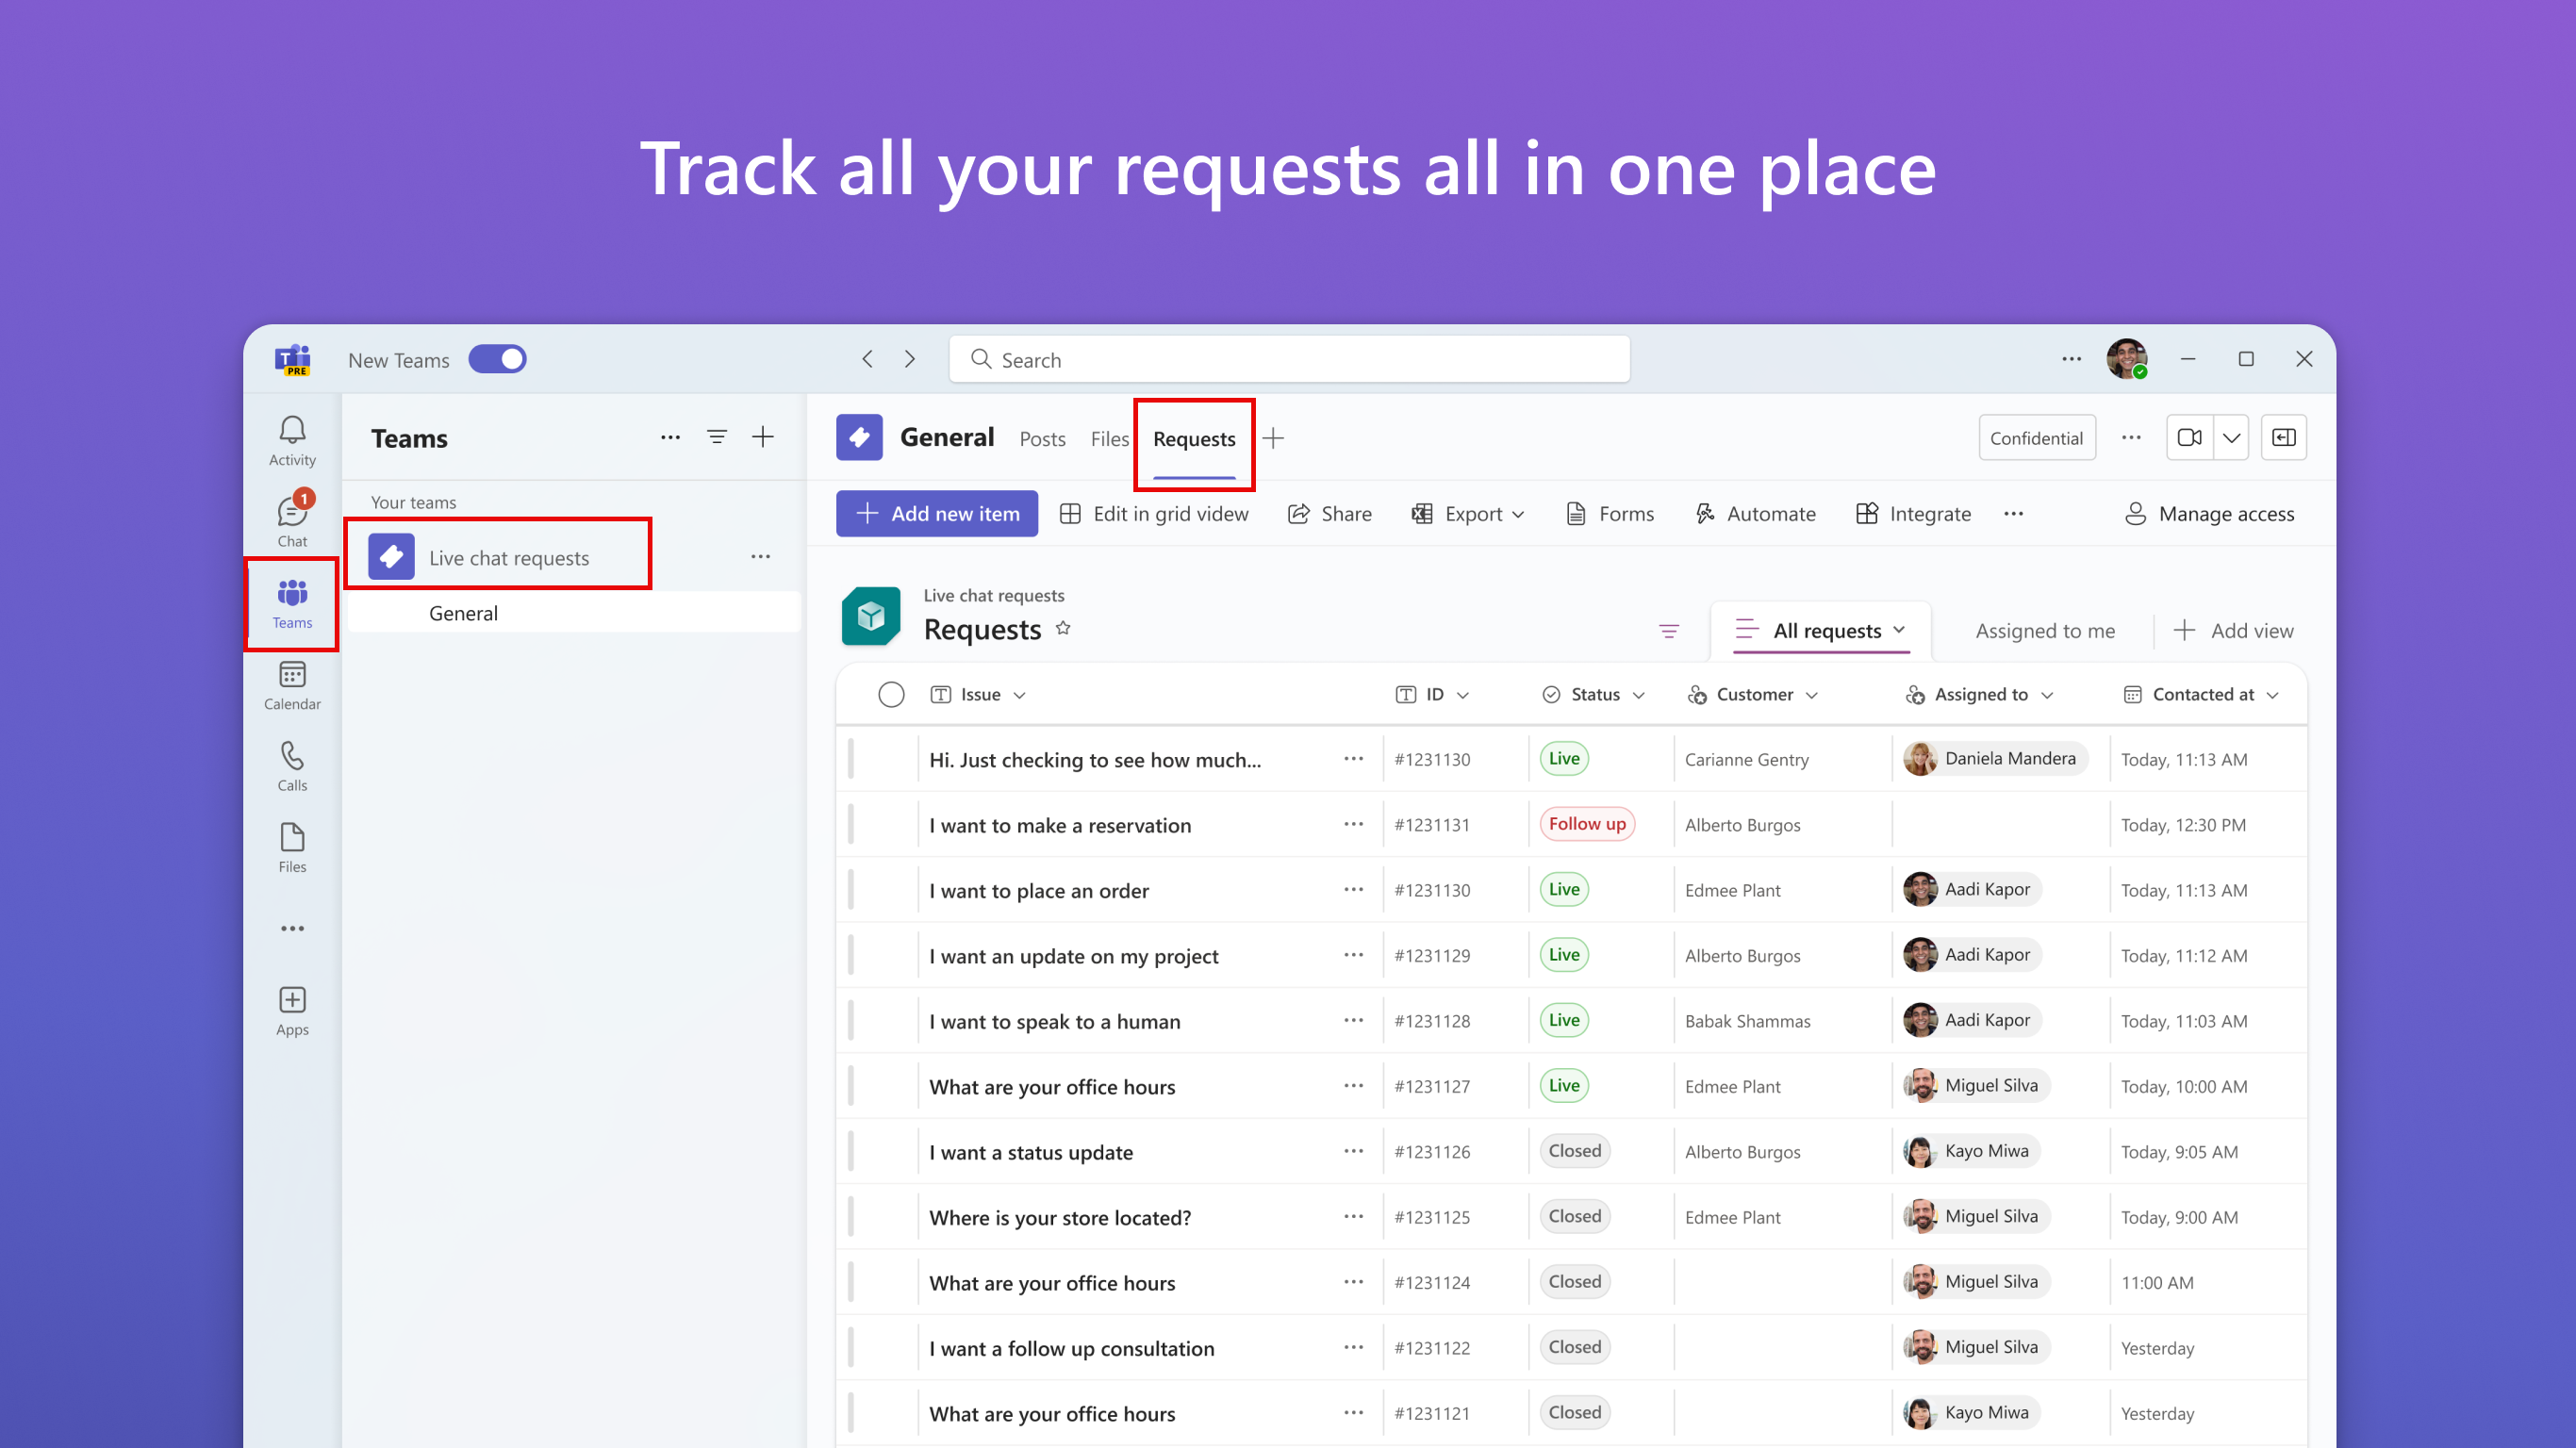This screenshot has width=2576, height=1448.
Task: Click Edit in grid view
Action: point(1153,514)
